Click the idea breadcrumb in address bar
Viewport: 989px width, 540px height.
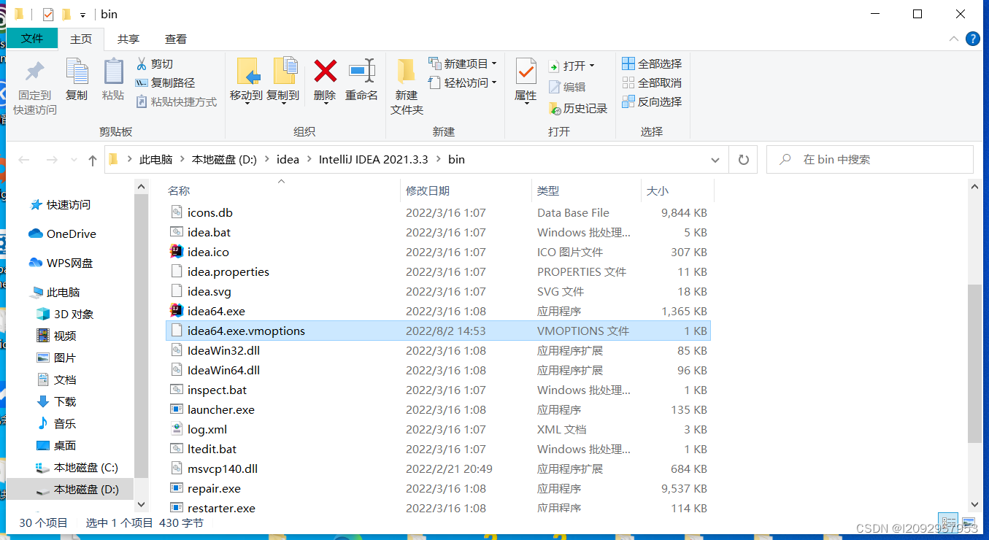[x=288, y=160]
